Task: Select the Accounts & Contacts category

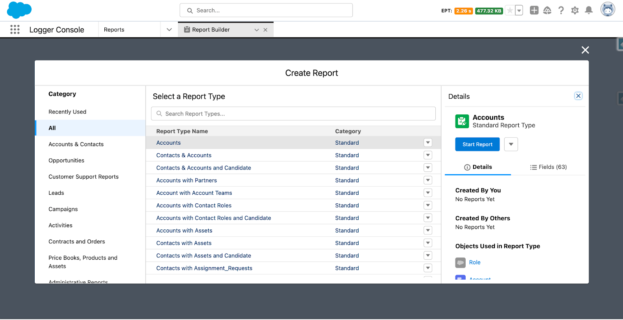Action: [x=76, y=144]
